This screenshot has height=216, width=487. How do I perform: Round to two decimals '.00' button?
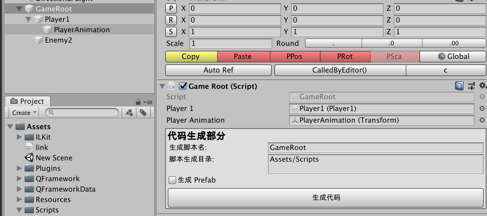454,43
